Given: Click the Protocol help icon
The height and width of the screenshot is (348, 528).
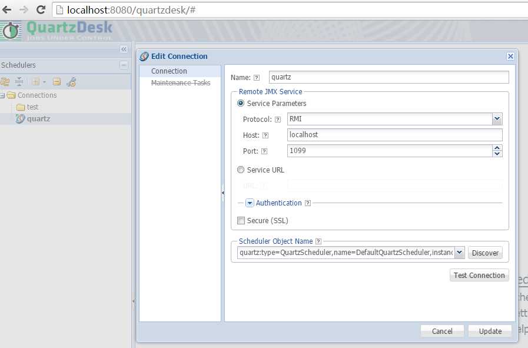Looking at the screenshot, I should 278,120.
